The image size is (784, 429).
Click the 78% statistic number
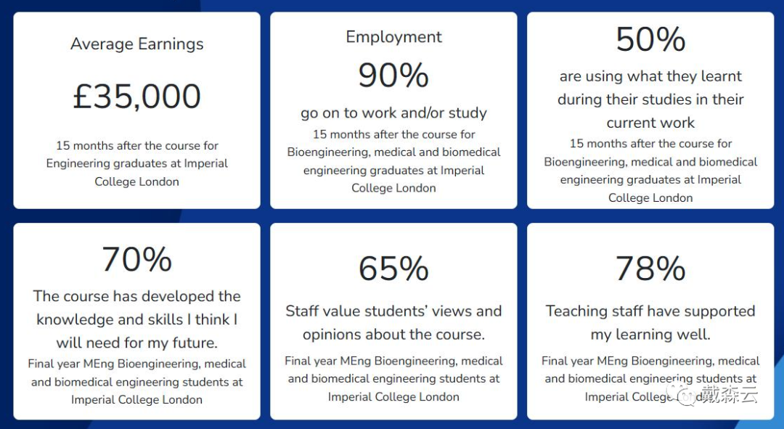pos(650,269)
